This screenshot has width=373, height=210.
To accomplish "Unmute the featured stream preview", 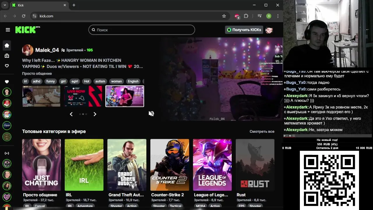I will point(151,114).
